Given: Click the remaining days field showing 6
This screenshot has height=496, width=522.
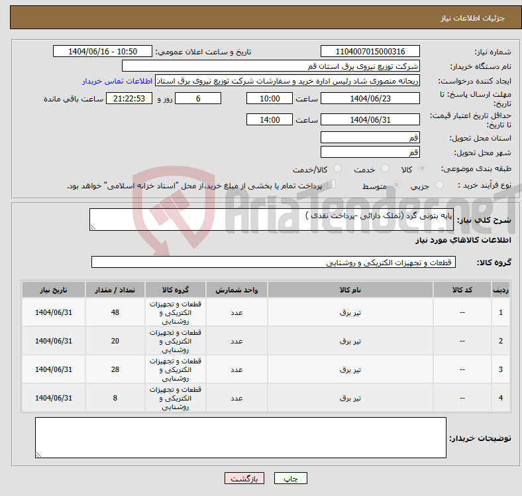Looking at the screenshot, I should tap(198, 98).
